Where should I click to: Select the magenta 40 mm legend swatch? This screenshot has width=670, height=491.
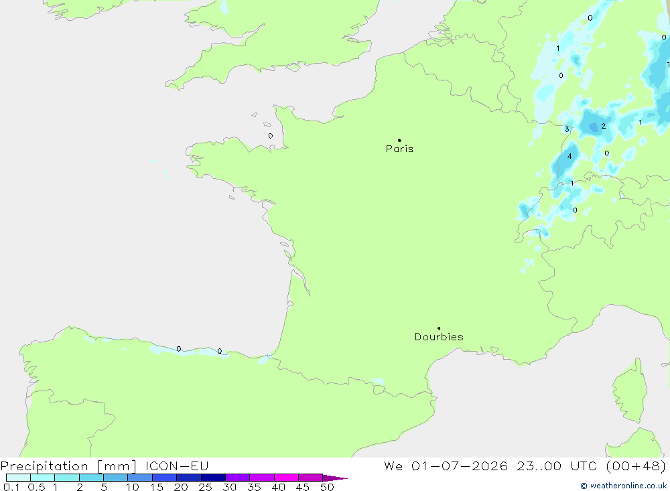[286, 478]
